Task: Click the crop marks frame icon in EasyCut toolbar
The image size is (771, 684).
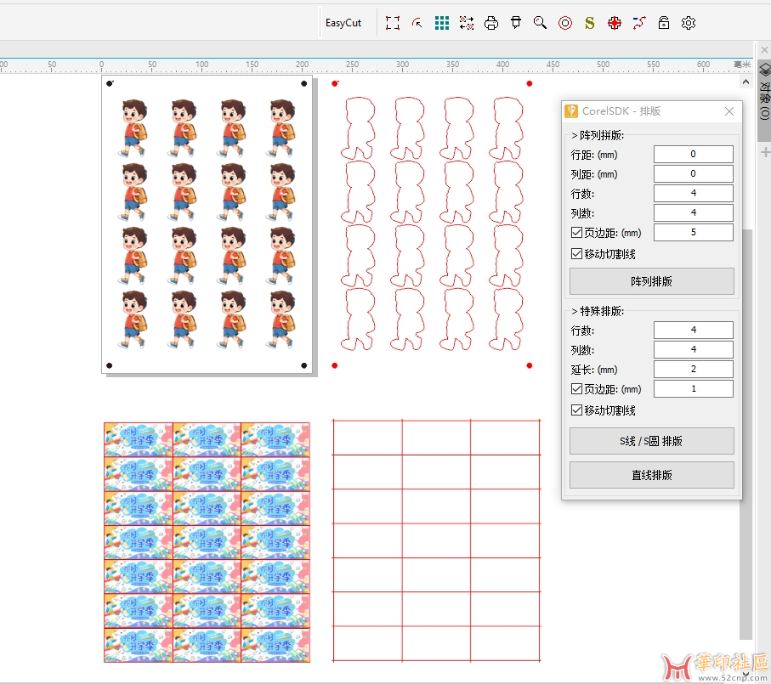Action: pyautogui.click(x=392, y=23)
